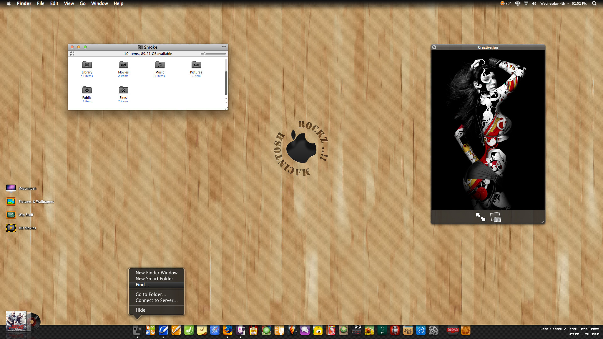Open the Help menu

pos(118,3)
